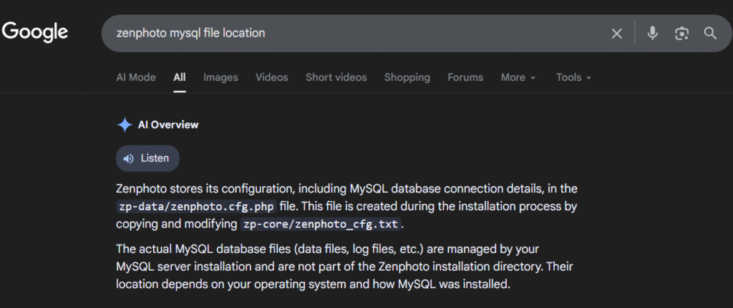Clear the search query with the X icon
Image resolution: width=733 pixels, height=308 pixels.
(x=616, y=34)
